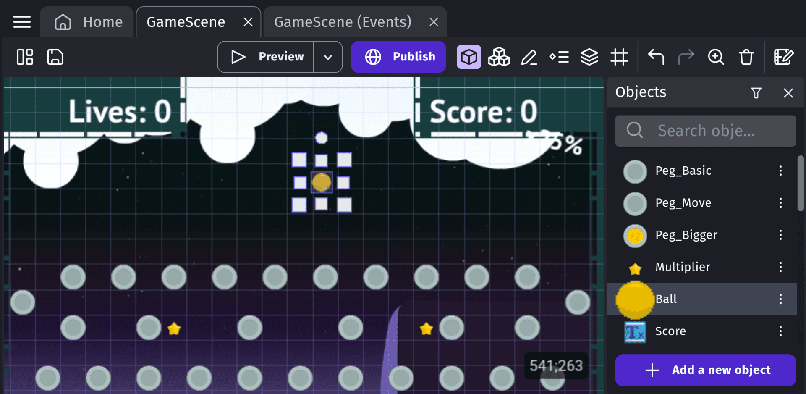
Task: Switch to the GameScene (Events) tab
Action: coord(342,22)
